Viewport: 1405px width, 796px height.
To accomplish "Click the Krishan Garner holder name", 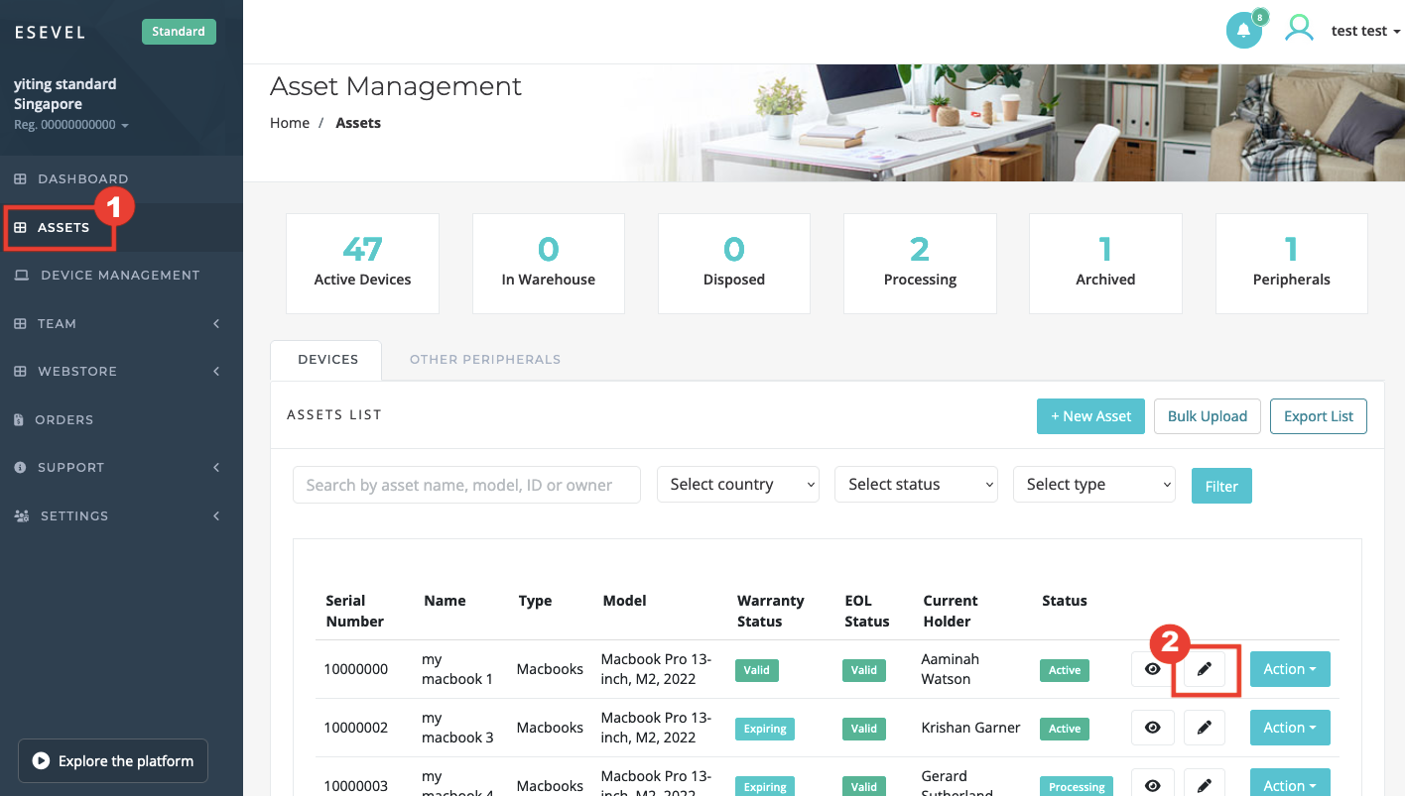I will 970,728.
